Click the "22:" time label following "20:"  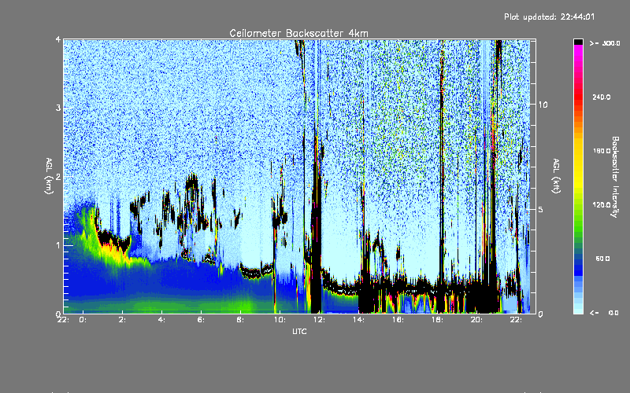517,320
